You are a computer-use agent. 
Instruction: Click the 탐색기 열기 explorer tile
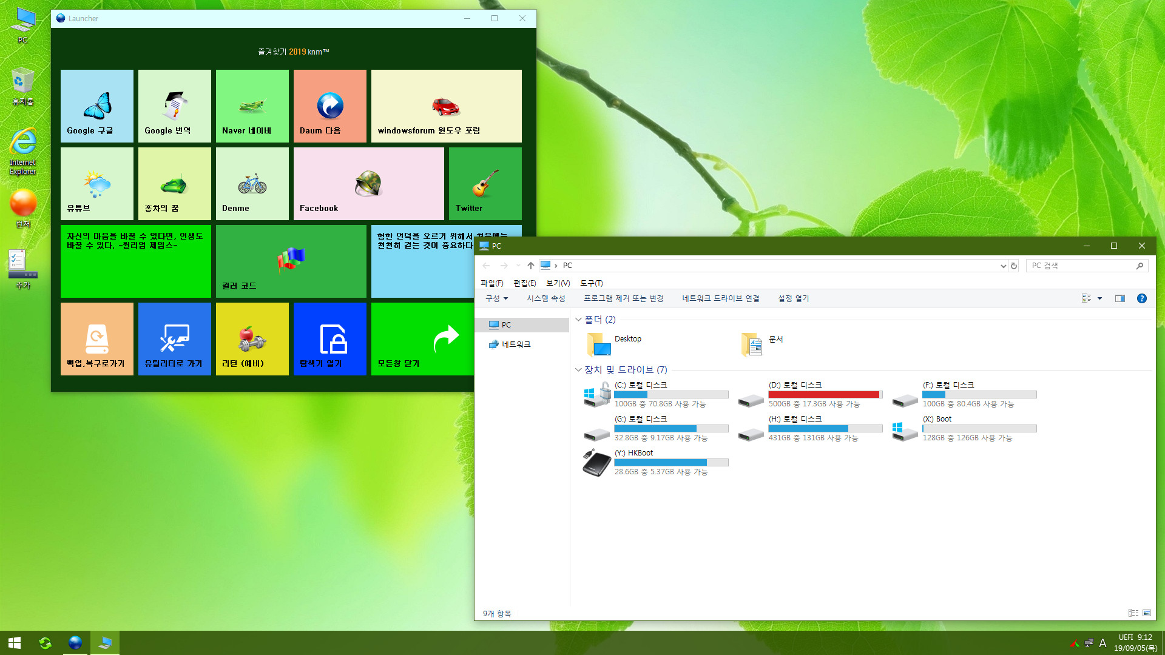(330, 339)
